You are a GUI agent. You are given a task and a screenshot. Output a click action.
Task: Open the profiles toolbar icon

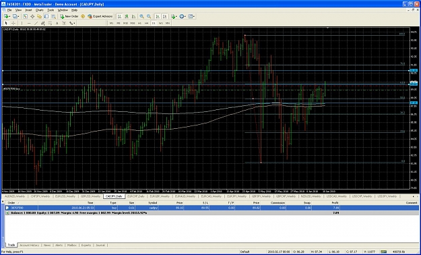tap(15, 16)
